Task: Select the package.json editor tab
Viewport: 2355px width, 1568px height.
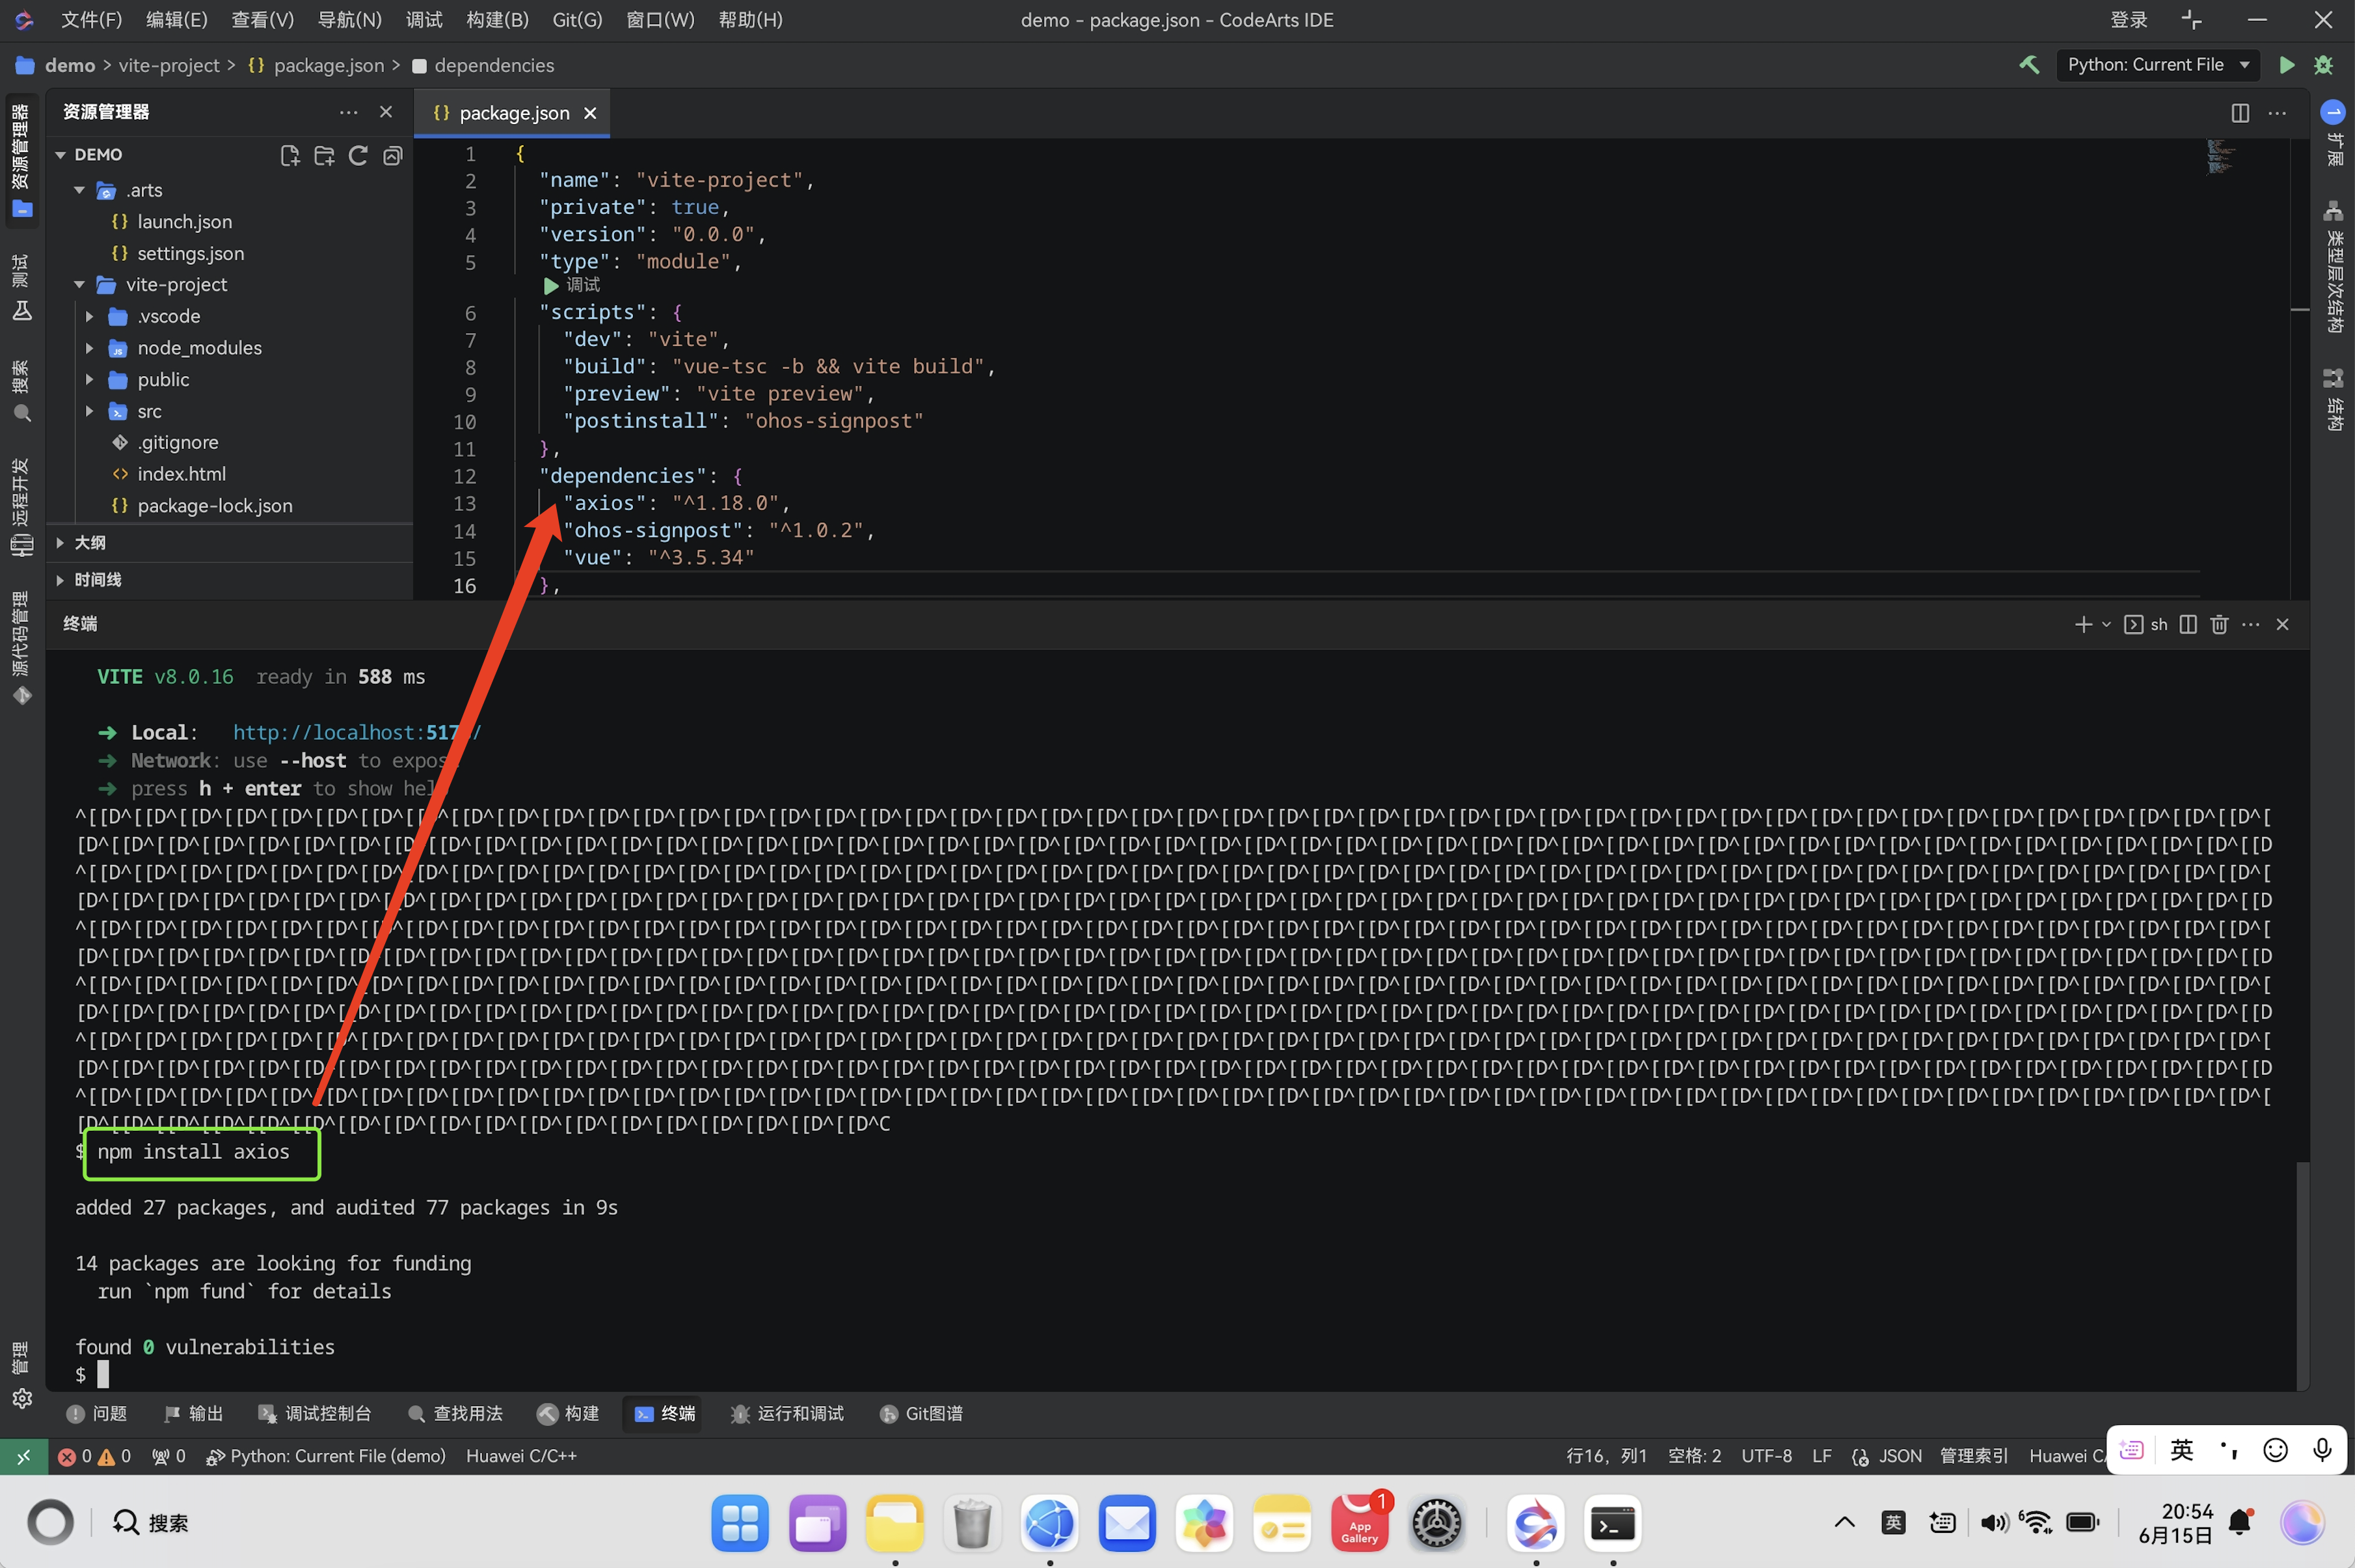Action: pos(513,113)
